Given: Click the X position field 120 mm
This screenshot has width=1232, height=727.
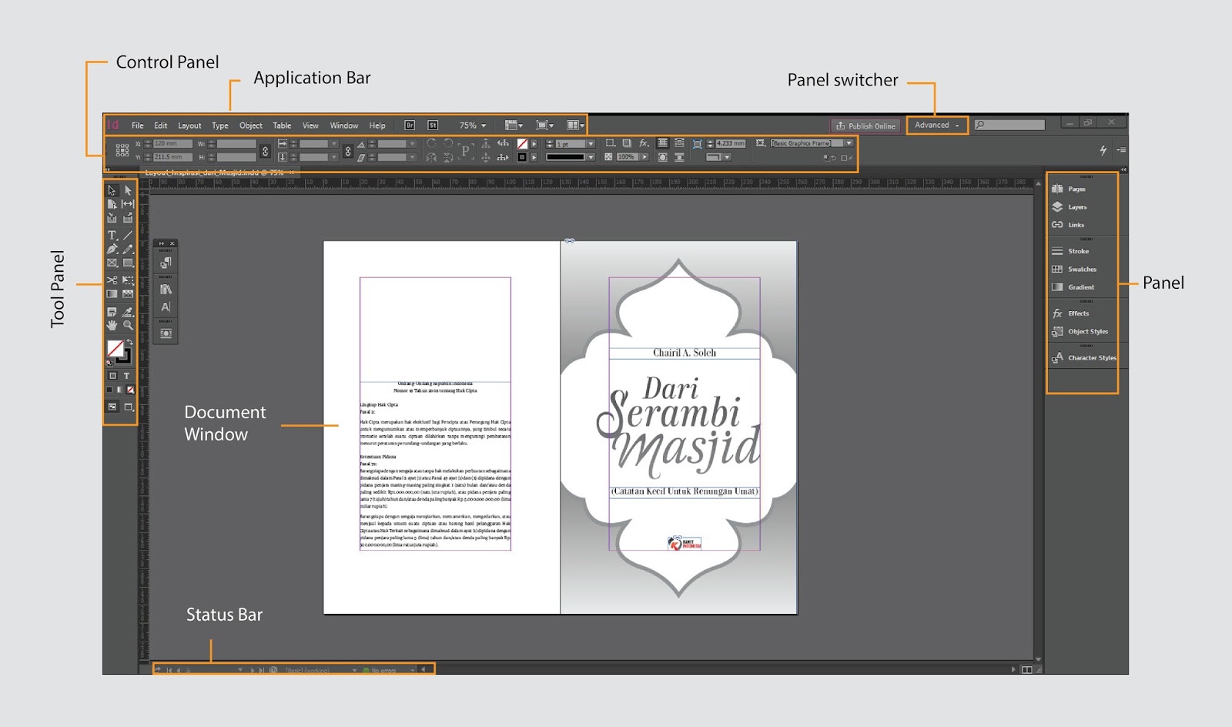Looking at the screenshot, I should click(x=172, y=144).
